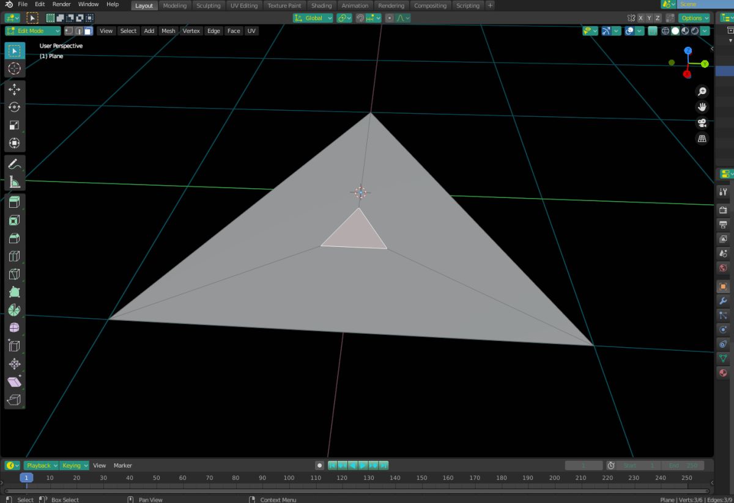Toggle snapping magnet
Image resolution: width=734 pixels, height=503 pixels.
(360, 18)
